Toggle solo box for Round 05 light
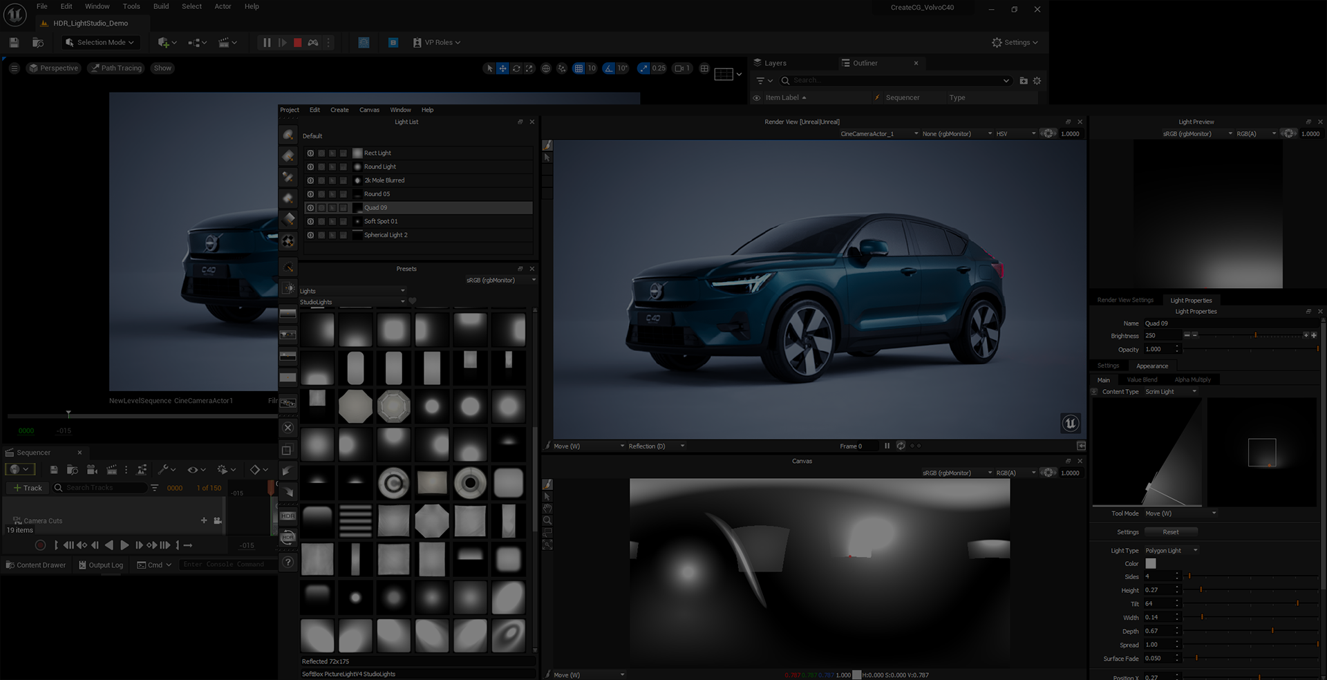Viewport: 1327px width, 680px height. 321,195
